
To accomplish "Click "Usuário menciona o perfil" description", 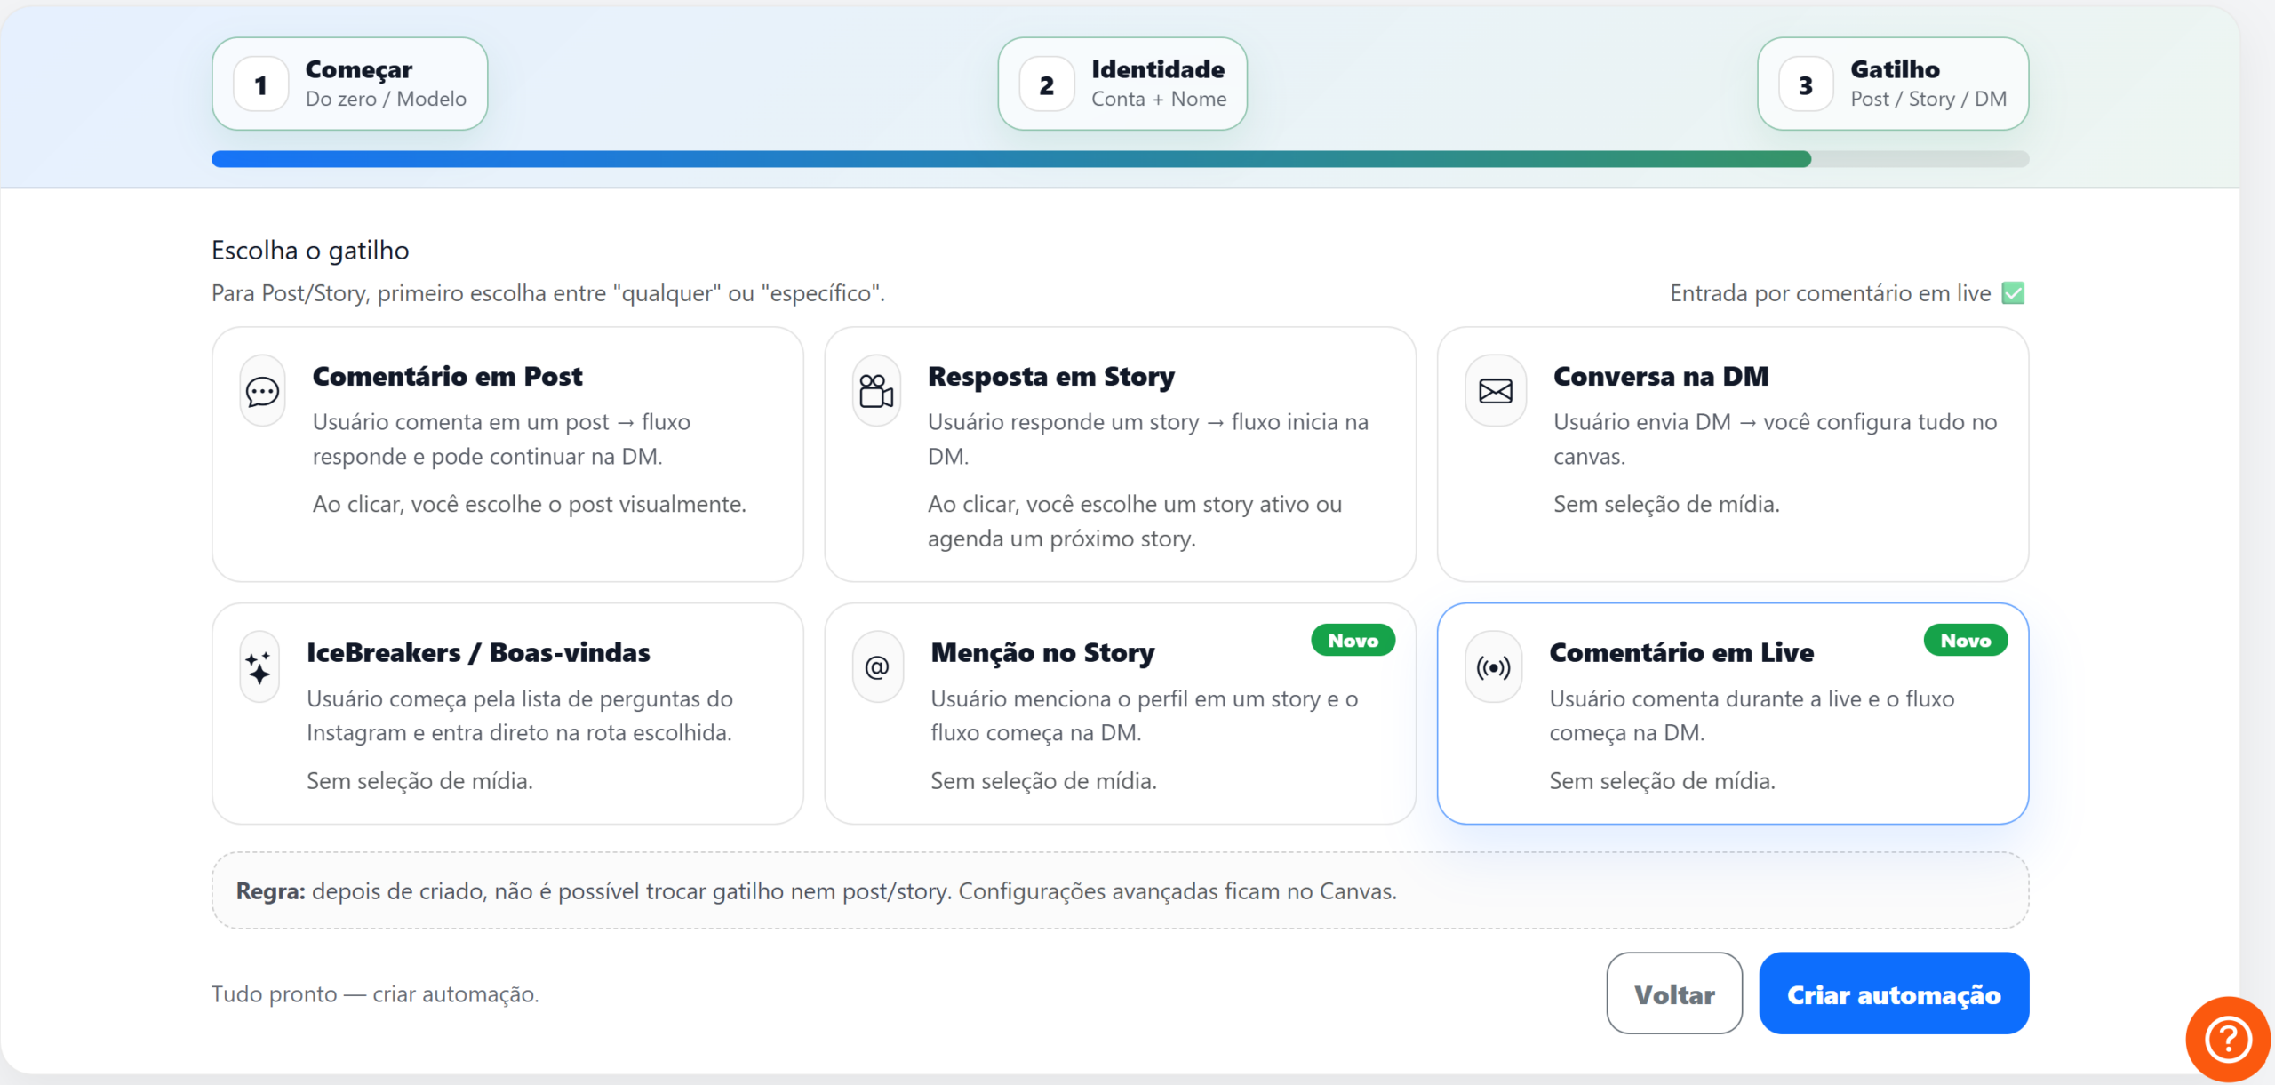I will (1144, 715).
